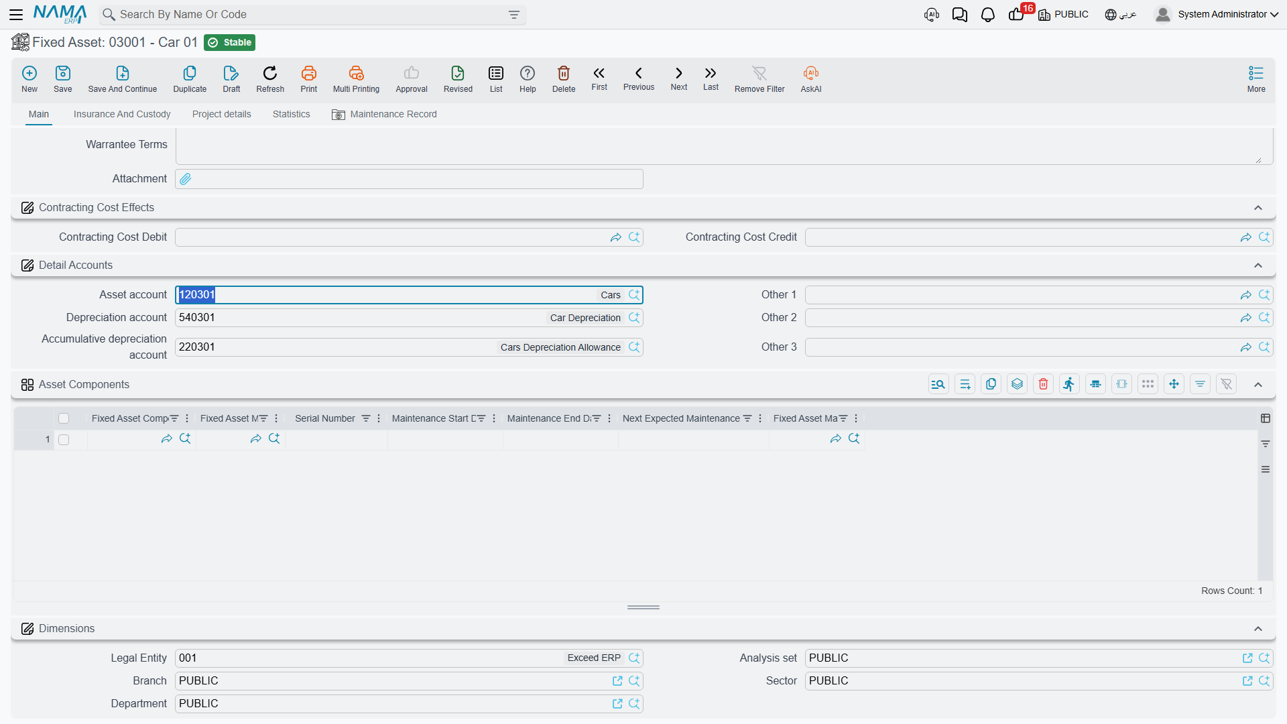Viewport: 1287px width, 724px height.
Task: Click the PUBLIC branch selector
Action: click(x=1063, y=15)
